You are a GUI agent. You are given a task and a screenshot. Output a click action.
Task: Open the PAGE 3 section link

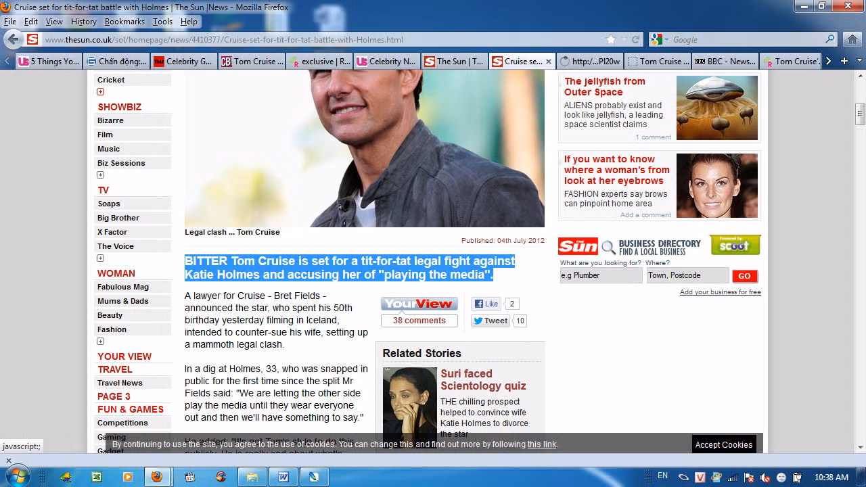point(114,396)
